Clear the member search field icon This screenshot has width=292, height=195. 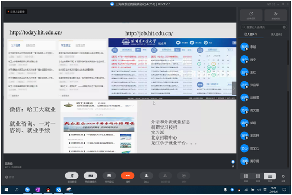pyautogui.click(x=284, y=27)
